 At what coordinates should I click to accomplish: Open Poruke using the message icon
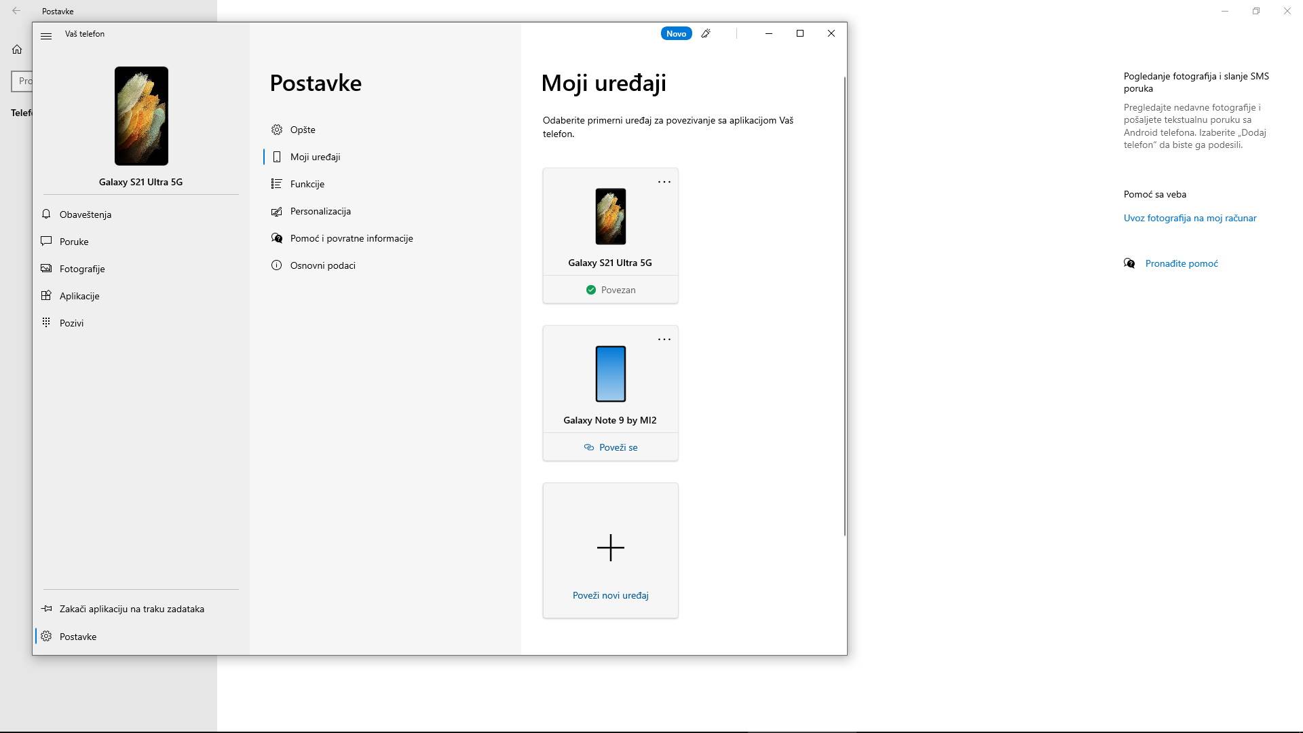[x=45, y=241]
